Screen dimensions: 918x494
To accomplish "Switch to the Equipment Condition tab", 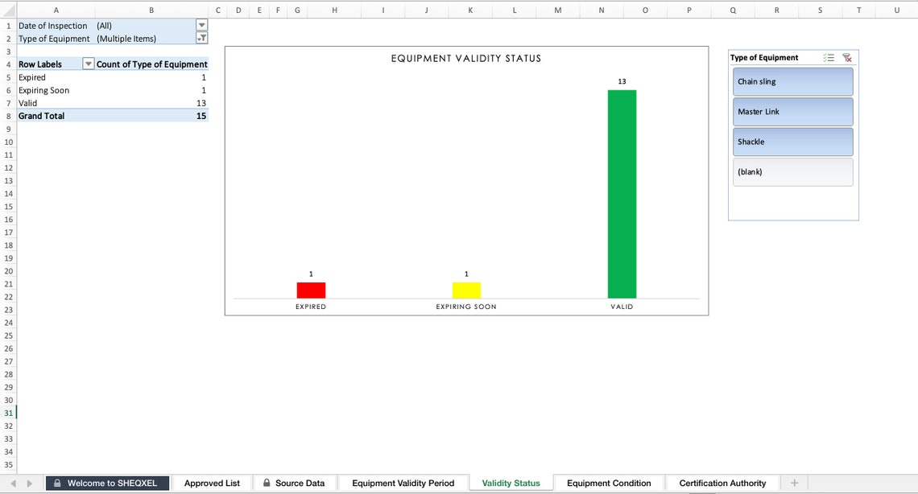I will point(608,483).
